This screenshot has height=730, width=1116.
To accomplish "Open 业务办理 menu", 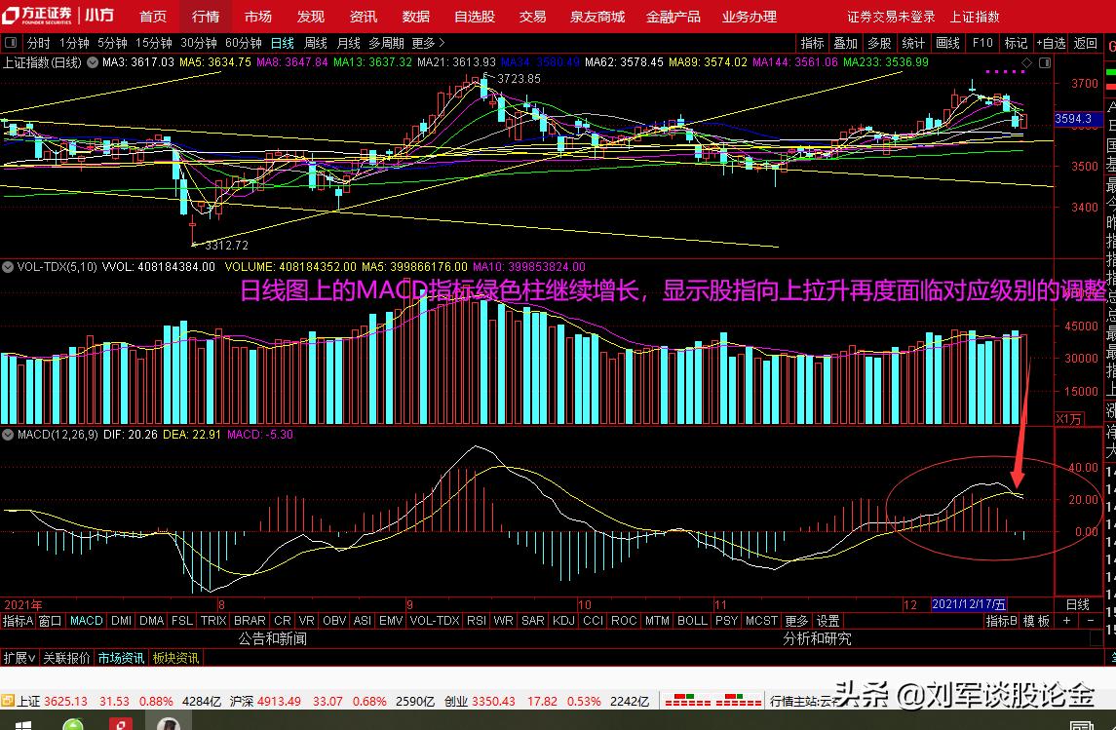I will coord(750,16).
